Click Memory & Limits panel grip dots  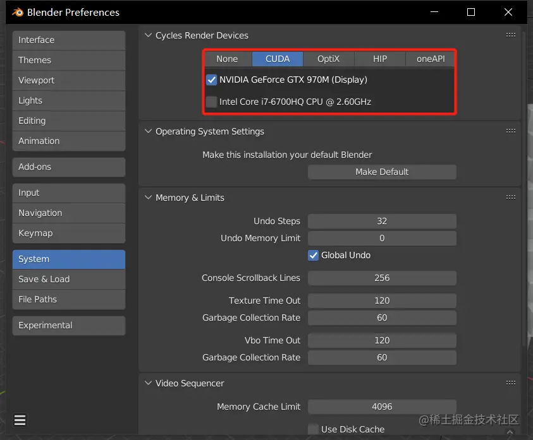(511, 197)
